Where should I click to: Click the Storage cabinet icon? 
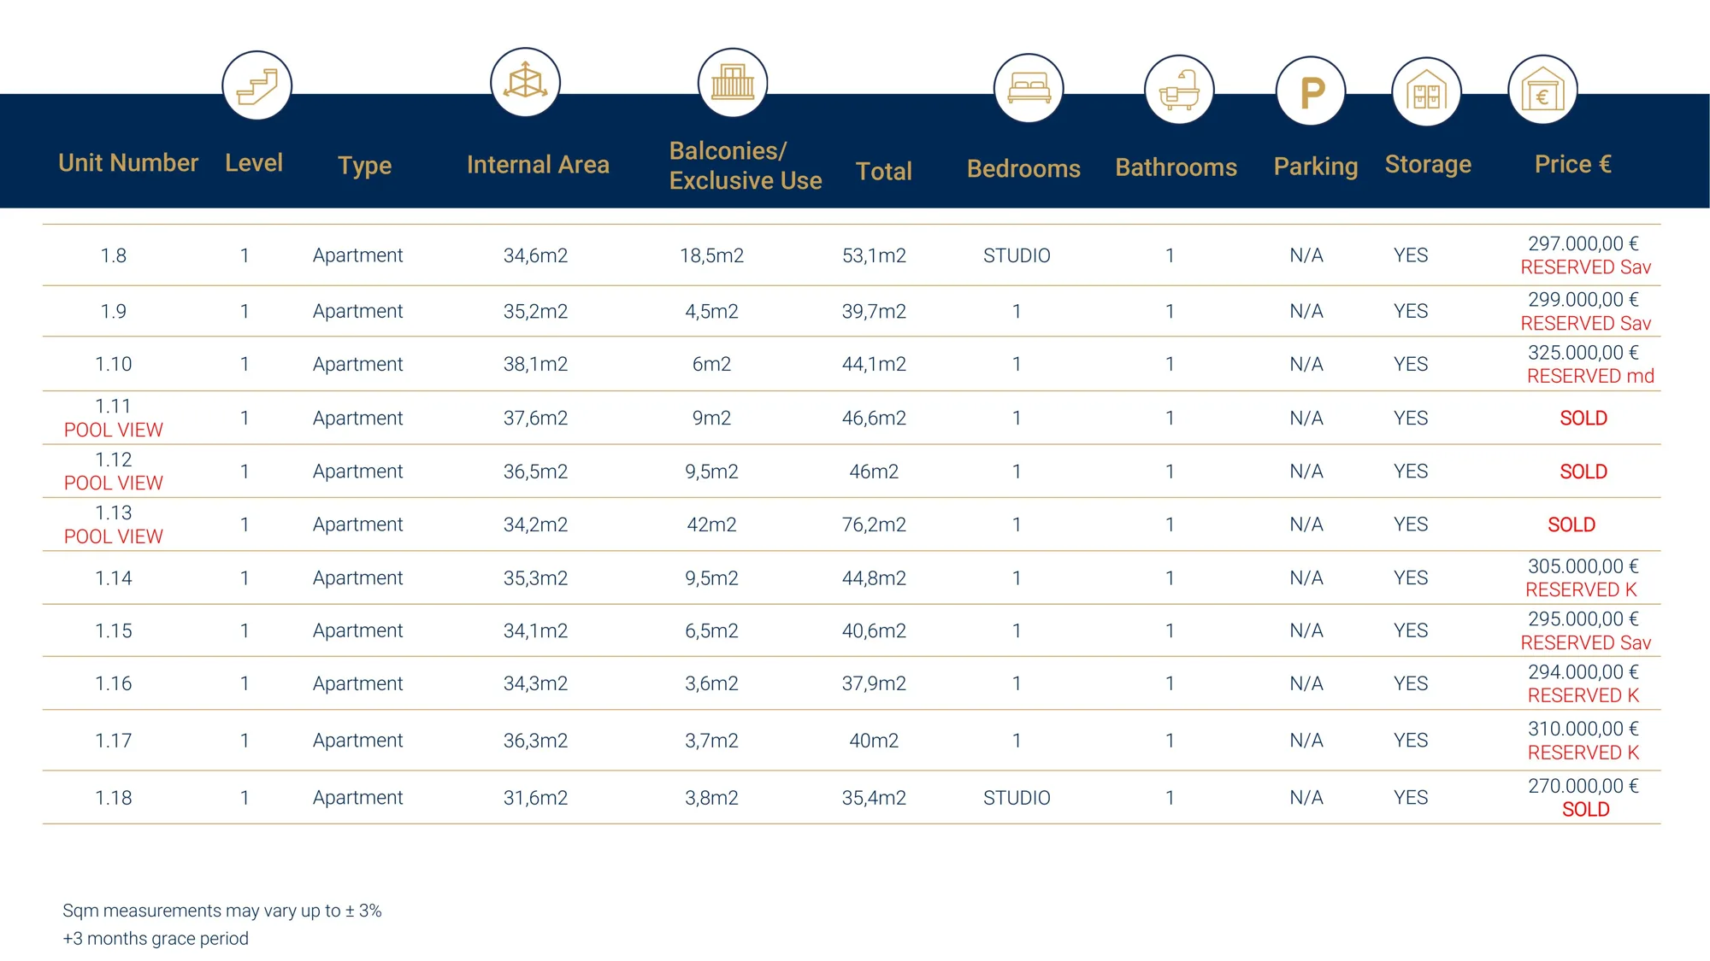click(x=1427, y=91)
